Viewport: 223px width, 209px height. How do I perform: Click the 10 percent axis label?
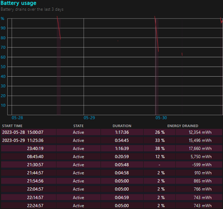3,105
